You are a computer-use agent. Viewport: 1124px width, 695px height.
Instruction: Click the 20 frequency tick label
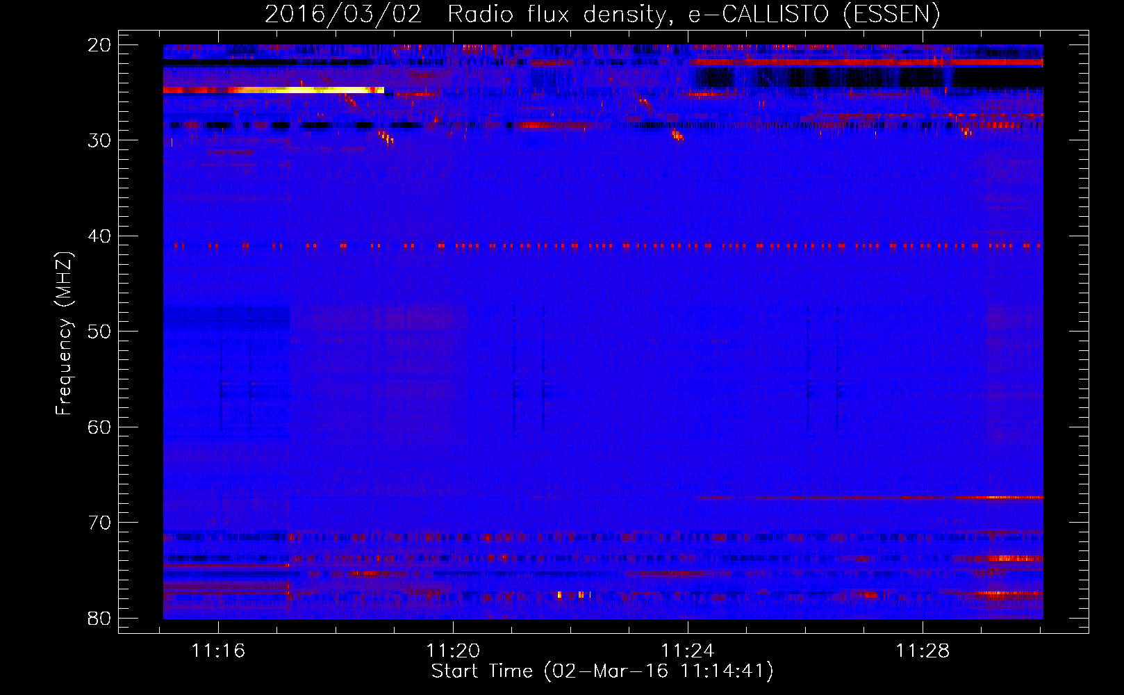click(99, 45)
